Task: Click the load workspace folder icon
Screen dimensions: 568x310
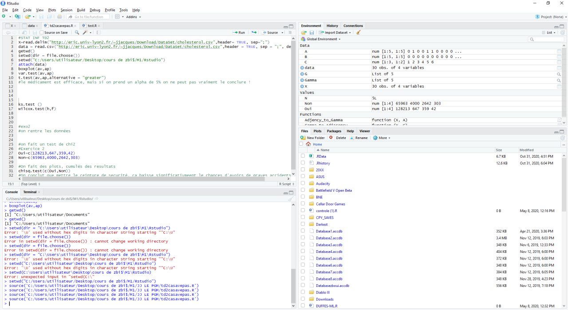Action: tap(304, 33)
